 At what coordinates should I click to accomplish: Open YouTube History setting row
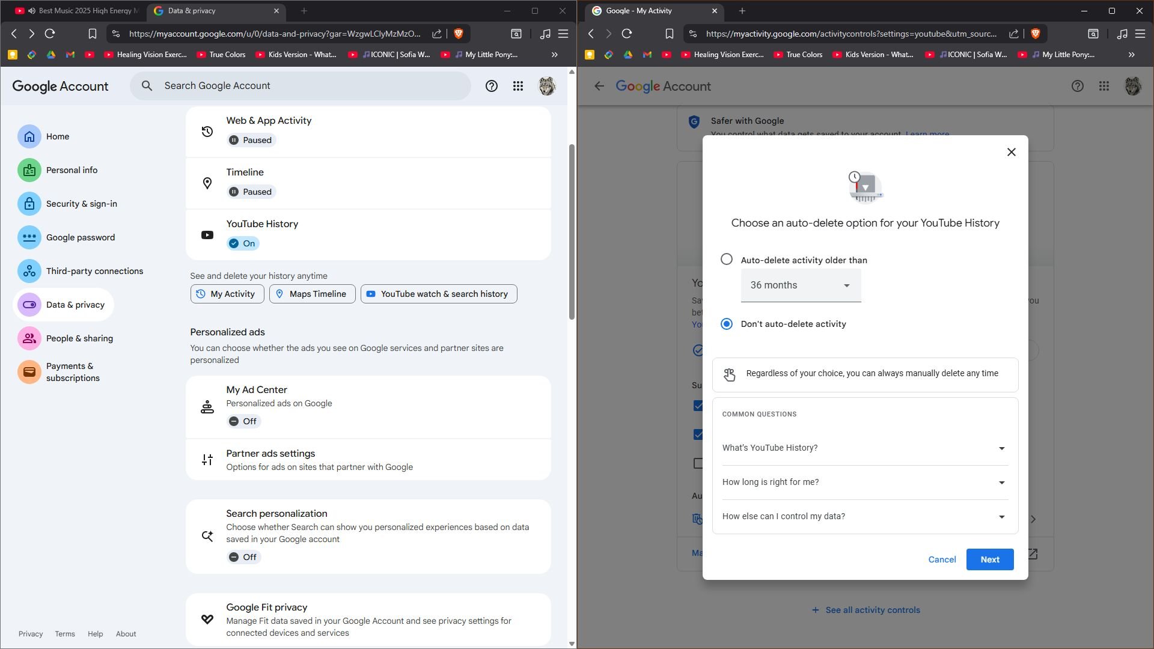click(368, 235)
